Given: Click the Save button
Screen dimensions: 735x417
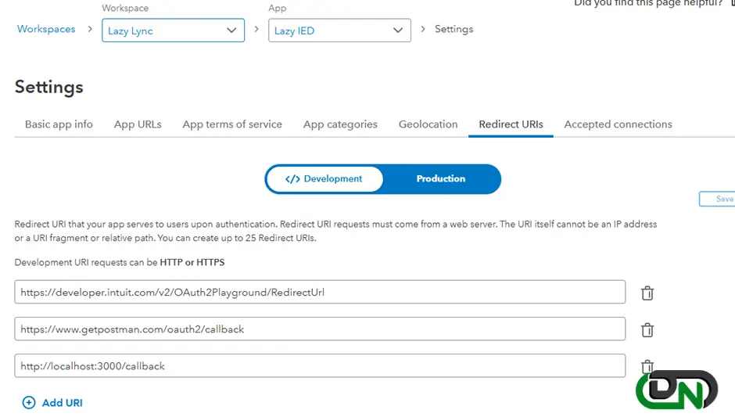Looking at the screenshot, I should pos(717,199).
